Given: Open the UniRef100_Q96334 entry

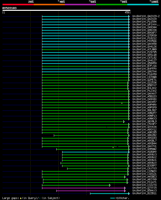Looking at the screenshot, I should coord(144,30).
